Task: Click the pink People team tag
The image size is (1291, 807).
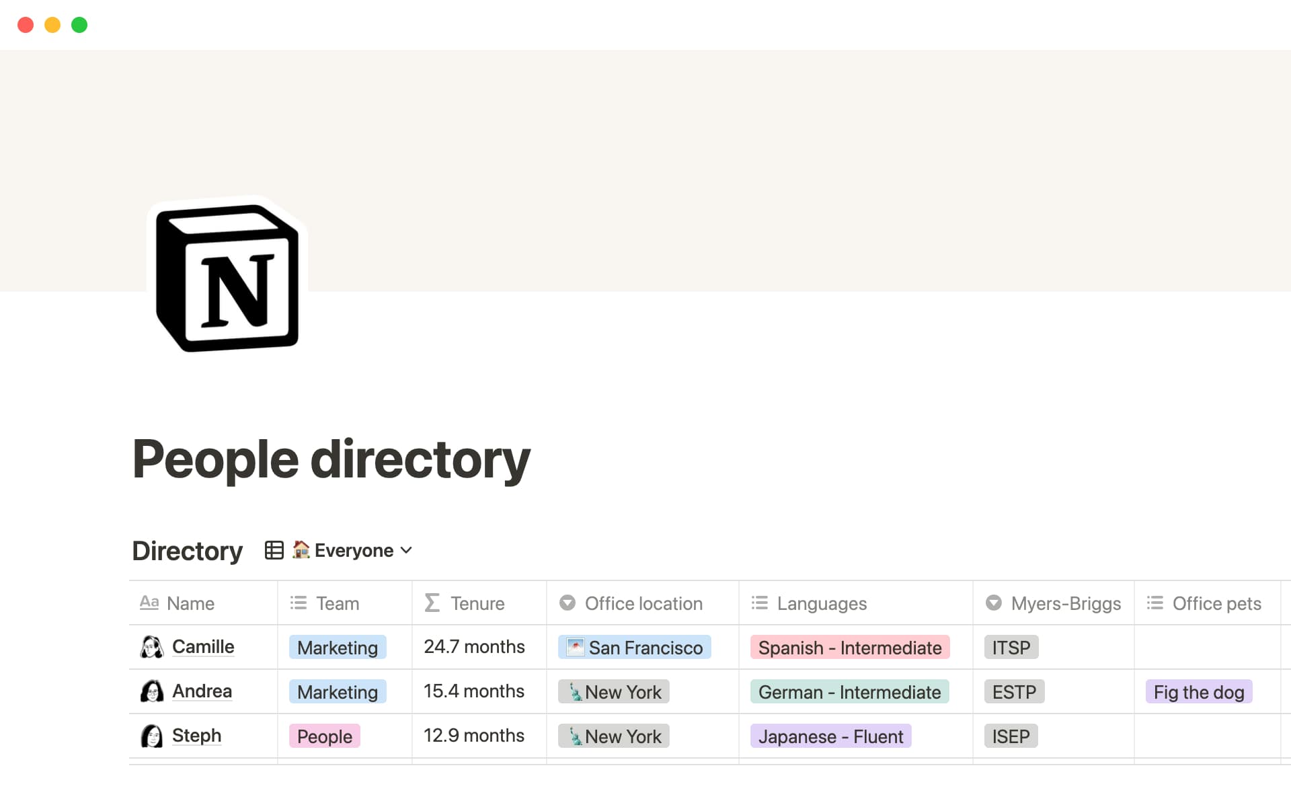Action: click(x=325, y=736)
